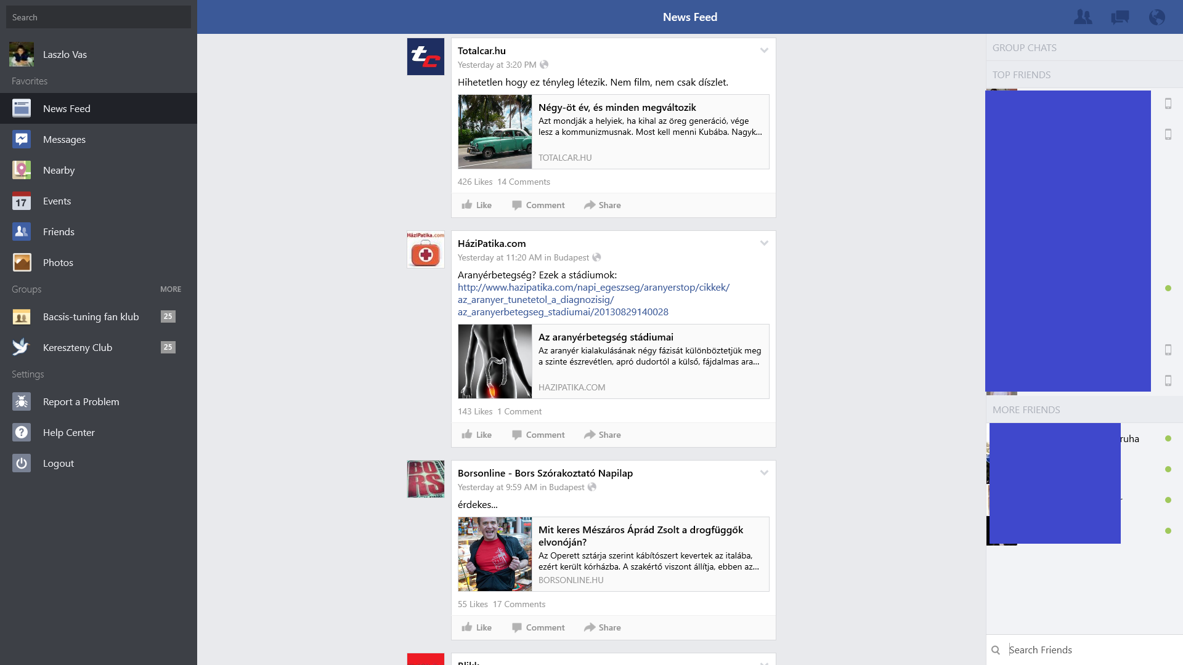This screenshot has width=1183, height=665.
Task: View the 14 Comments on Totalcar post
Action: (524, 182)
